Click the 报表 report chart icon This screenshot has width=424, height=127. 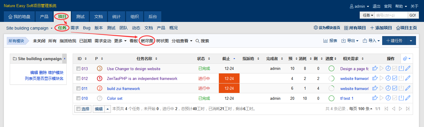click(330, 41)
